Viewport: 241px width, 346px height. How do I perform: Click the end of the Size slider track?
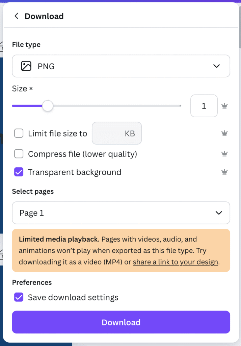180,106
